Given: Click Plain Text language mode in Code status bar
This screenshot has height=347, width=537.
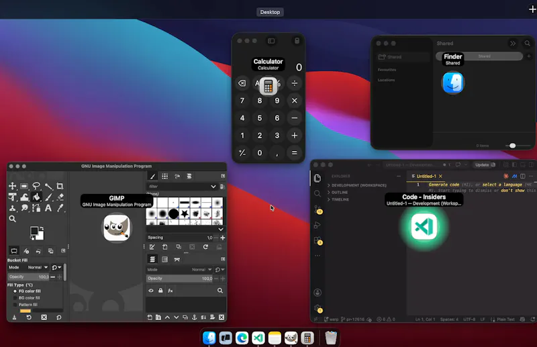Looking at the screenshot, I should pyautogui.click(x=505, y=319).
